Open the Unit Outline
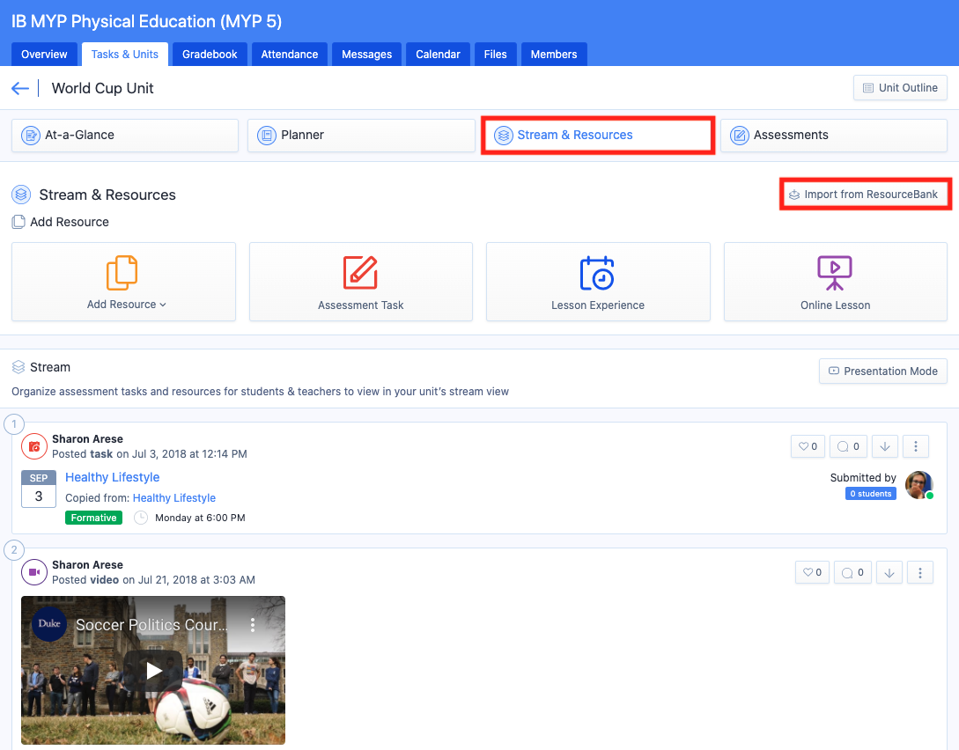The width and height of the screenshot is (959, 750). tap(900, 88)
